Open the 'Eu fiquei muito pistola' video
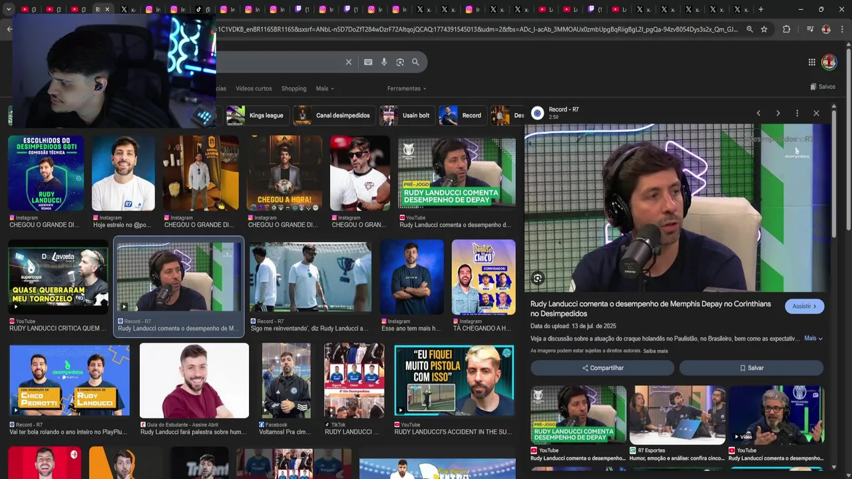The width and height of the screenshot is (852, 479). [454, 381]
